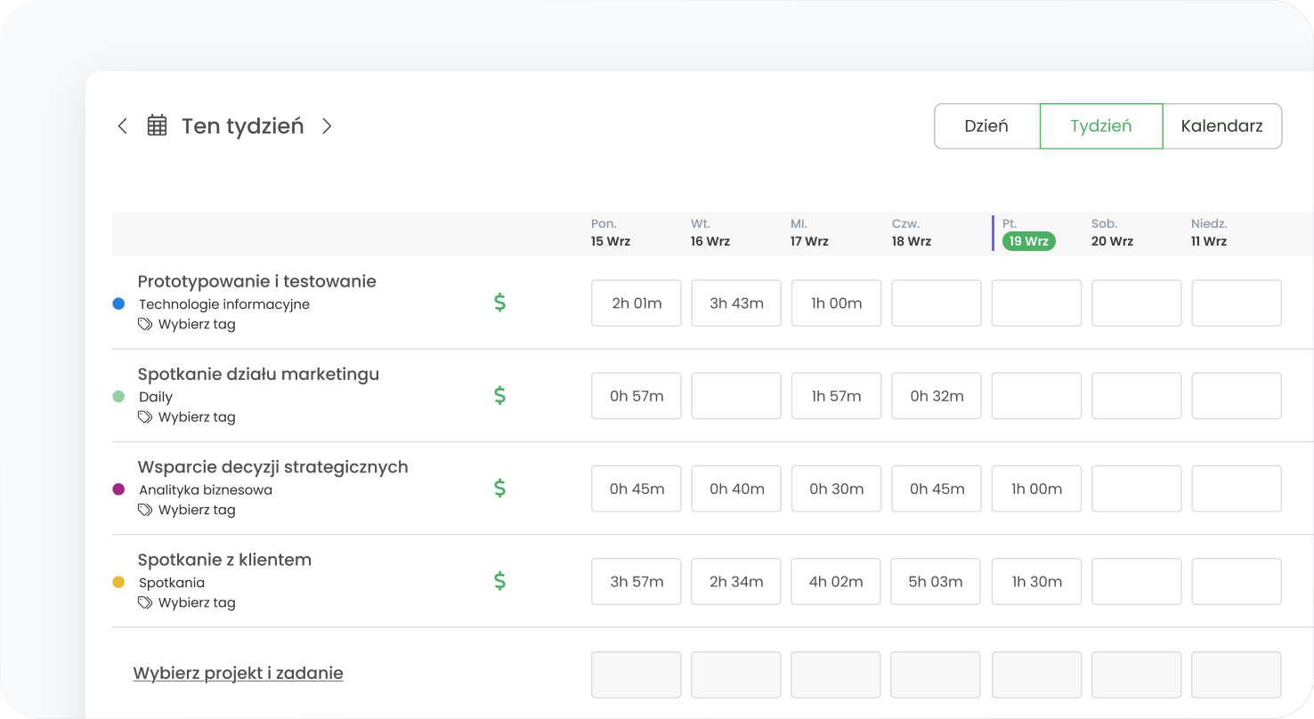Select the highlighted 19 Wrz date badge
This screenshot has width=1314, height=719.
click(1028, 241)
